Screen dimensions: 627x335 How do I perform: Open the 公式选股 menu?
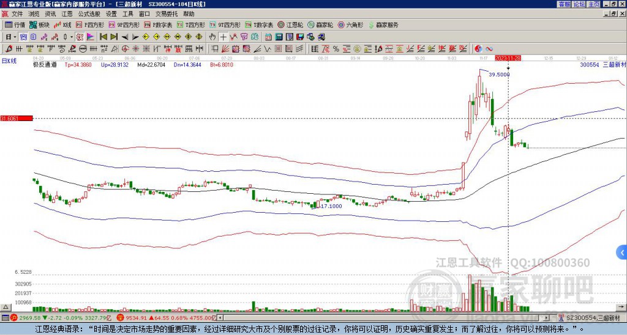point(89,14)
